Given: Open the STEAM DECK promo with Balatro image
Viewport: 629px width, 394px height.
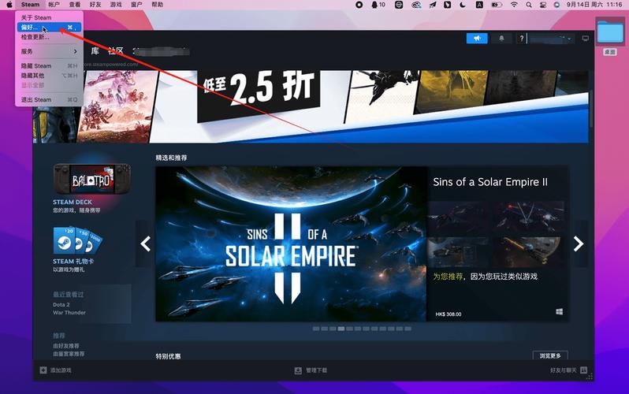Looking at the screenshot, I should coord(92,180).
